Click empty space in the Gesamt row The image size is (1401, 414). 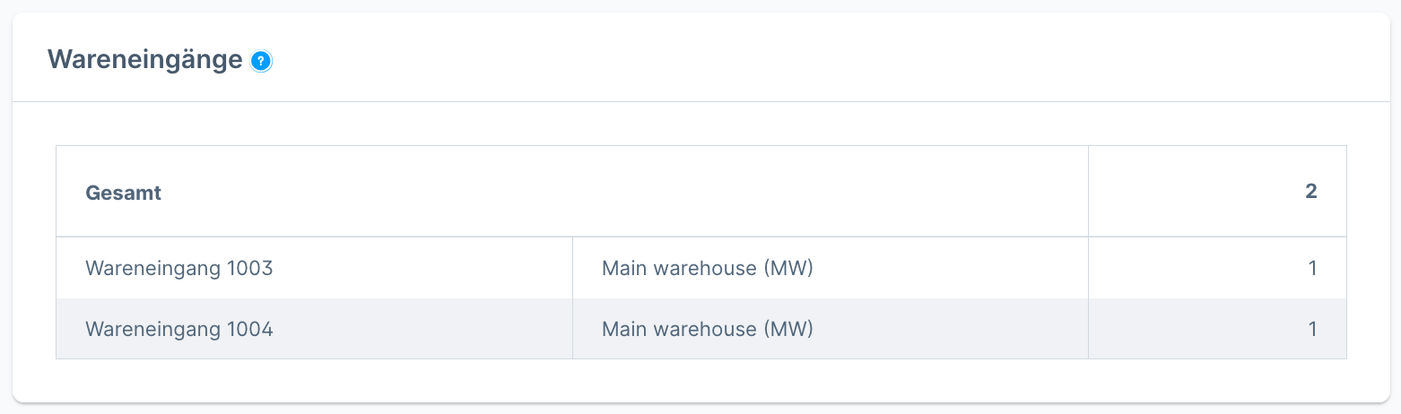tap(628, 192)
